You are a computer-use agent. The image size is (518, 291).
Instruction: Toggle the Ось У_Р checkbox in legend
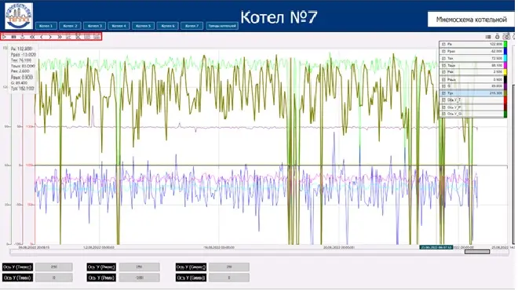pyautogui.click(x=443, y=107)
